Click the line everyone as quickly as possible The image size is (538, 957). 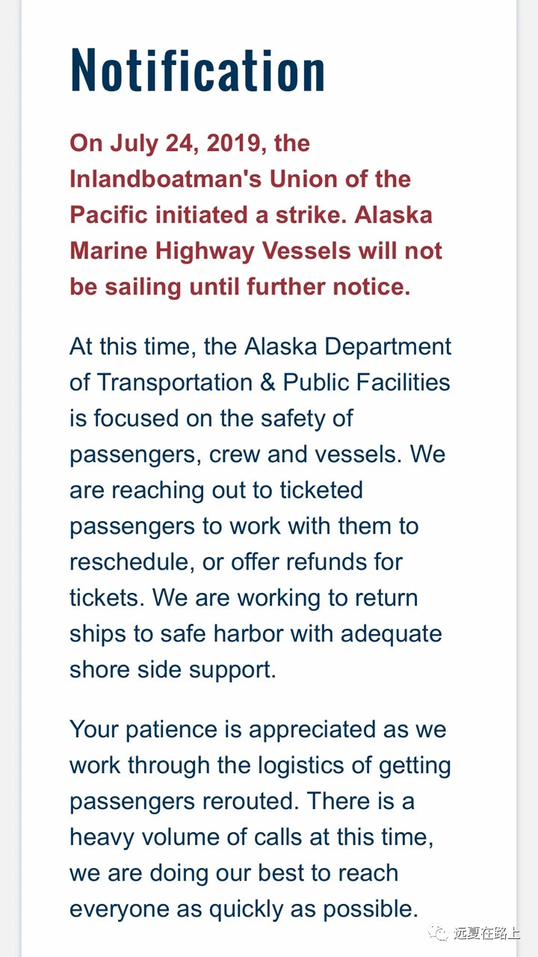tap(244, 909)
